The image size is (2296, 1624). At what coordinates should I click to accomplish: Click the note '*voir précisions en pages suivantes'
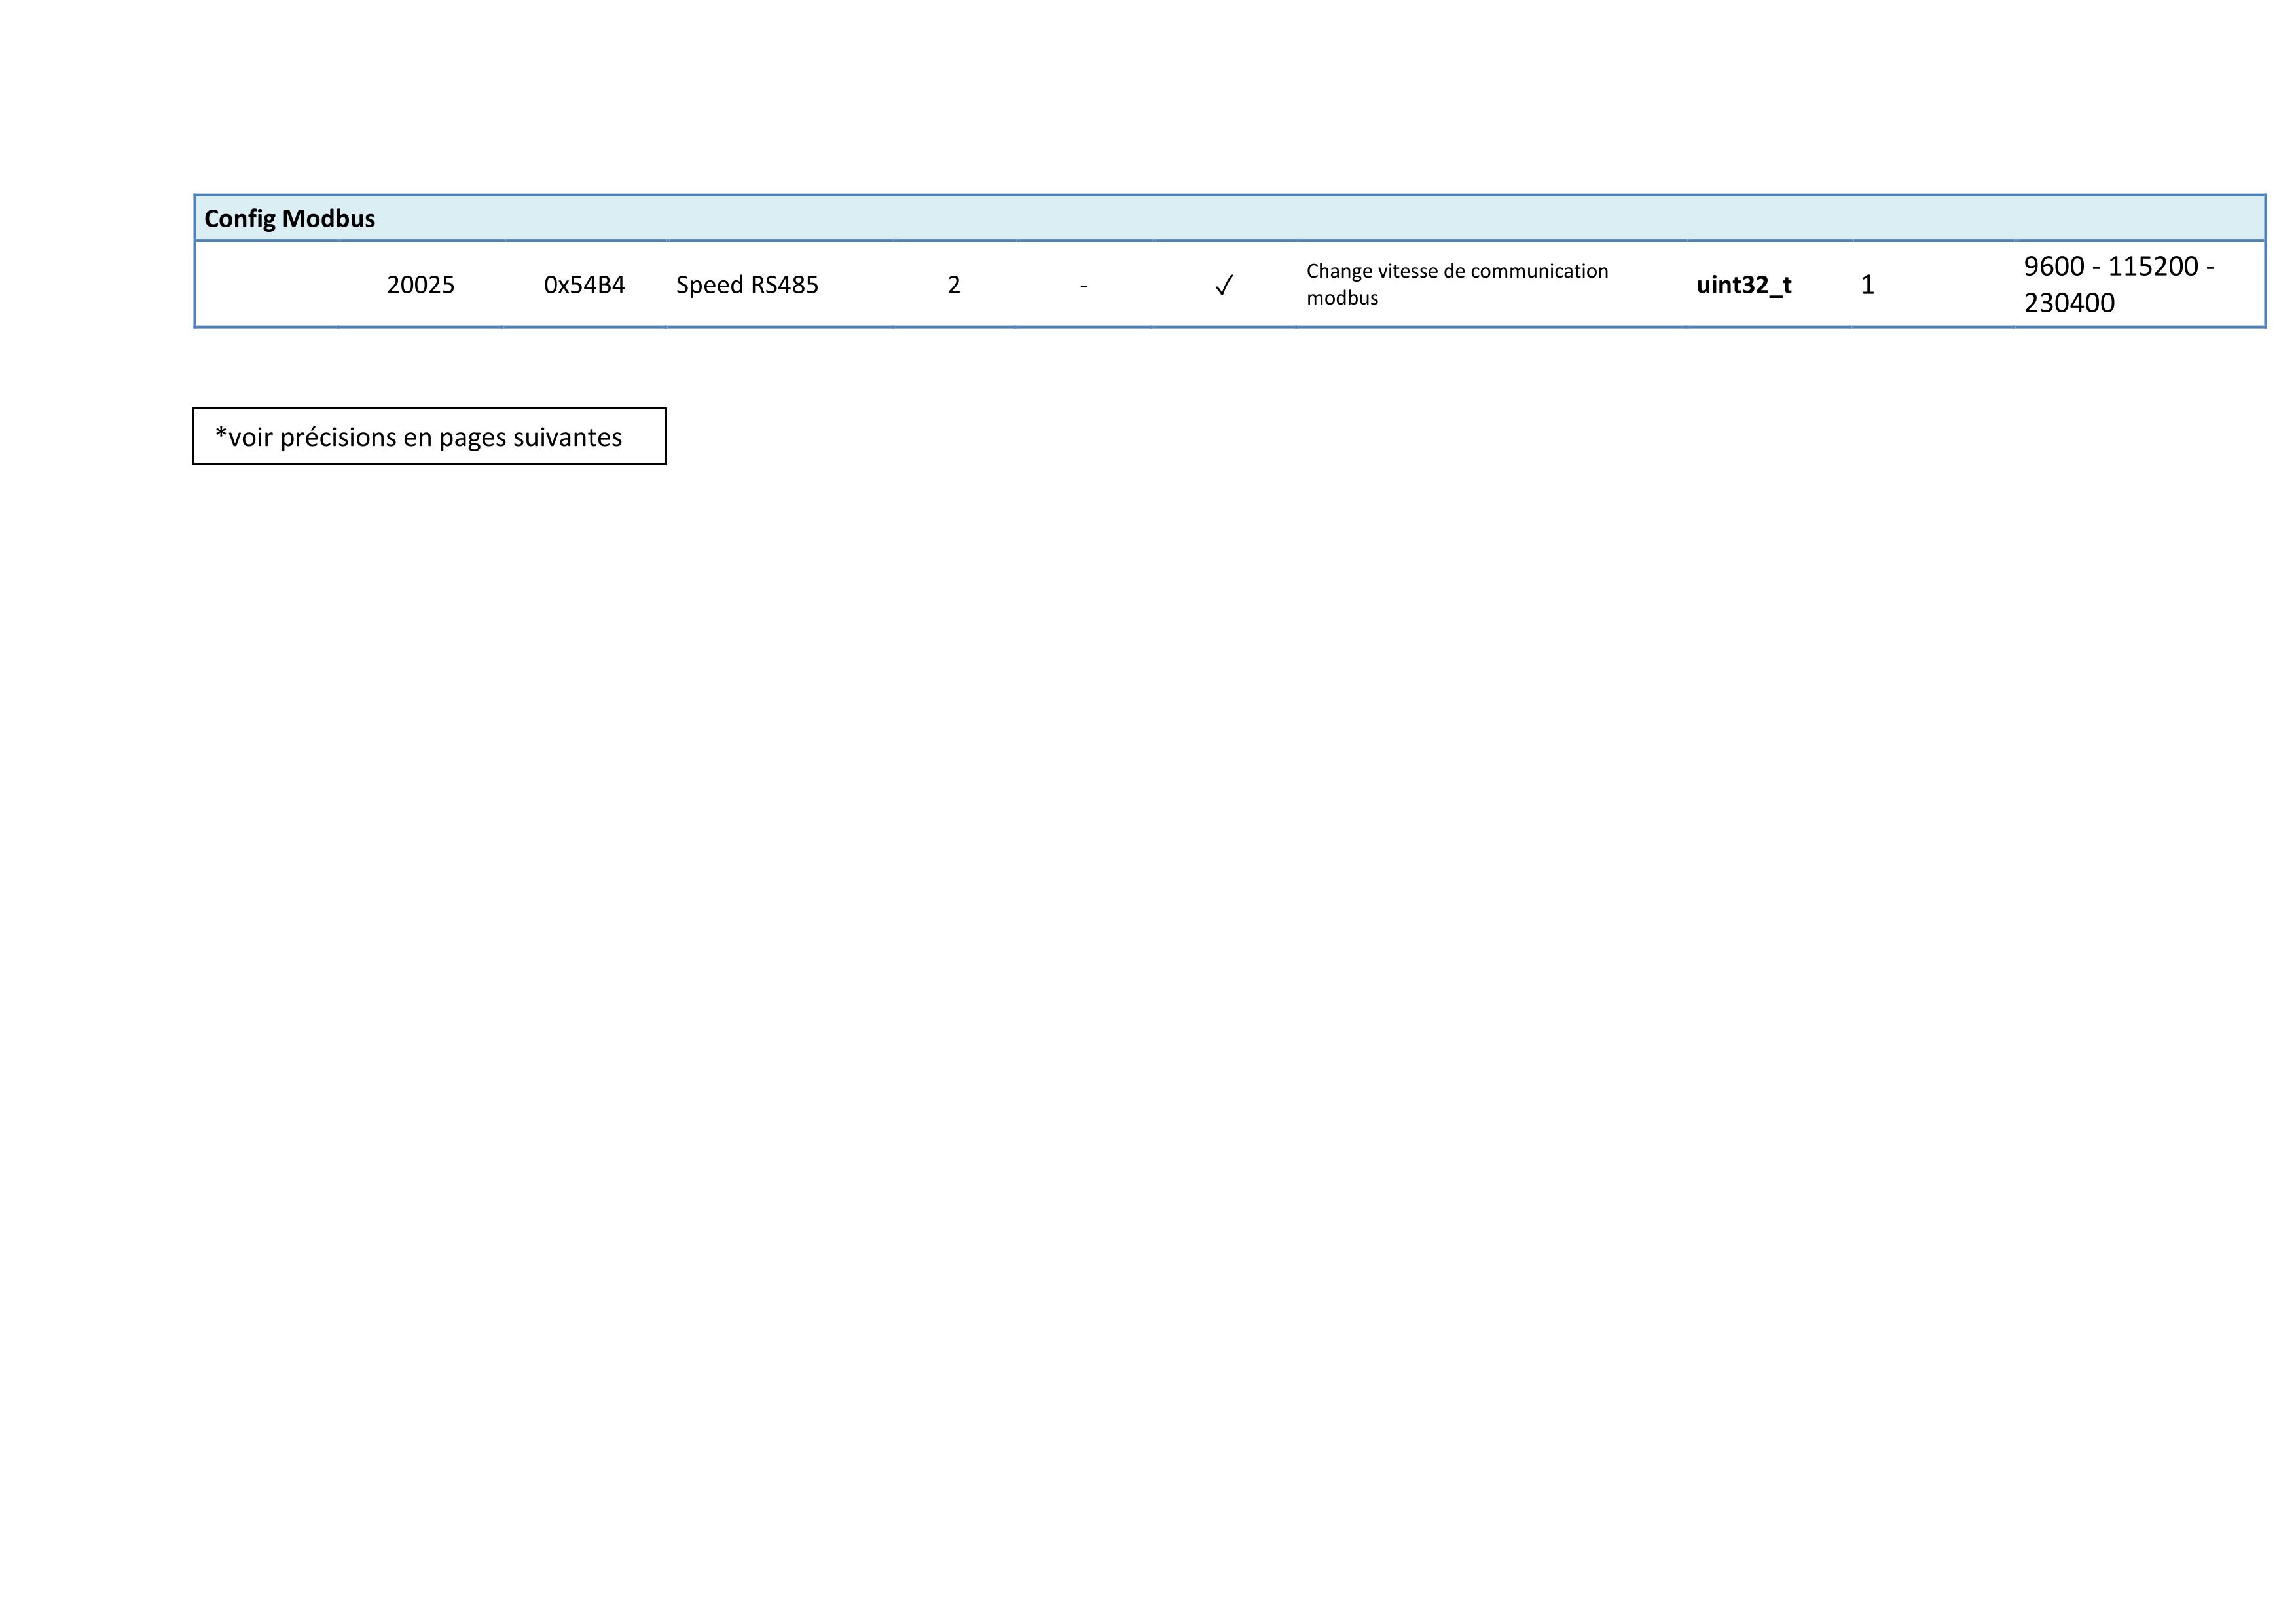419,437
